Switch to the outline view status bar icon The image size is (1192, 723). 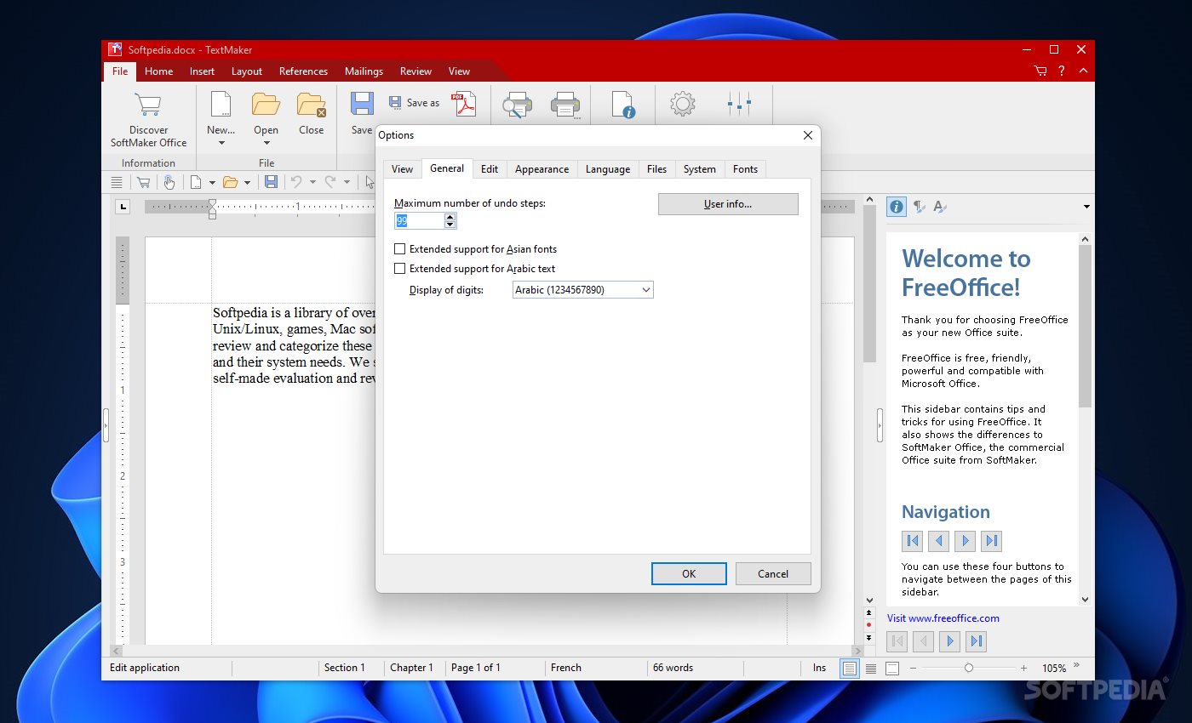tap(871, 669)
